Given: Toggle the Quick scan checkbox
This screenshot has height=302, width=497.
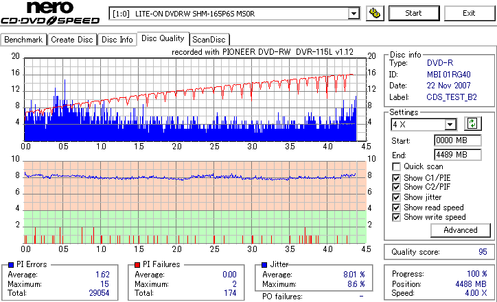Looking at the screenshot, I should [396, 166].
